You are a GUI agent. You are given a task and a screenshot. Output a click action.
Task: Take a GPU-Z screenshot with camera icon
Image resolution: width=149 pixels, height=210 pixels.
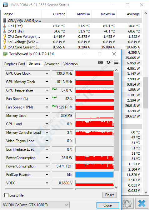tap(100, 62)
